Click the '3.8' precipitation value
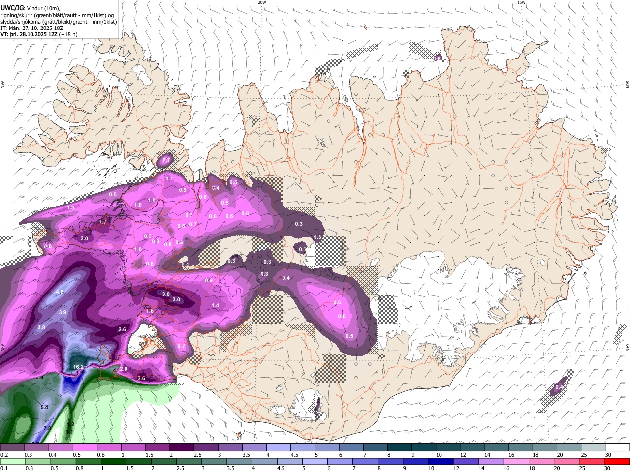The image size is (630, 472). (42, 327)
